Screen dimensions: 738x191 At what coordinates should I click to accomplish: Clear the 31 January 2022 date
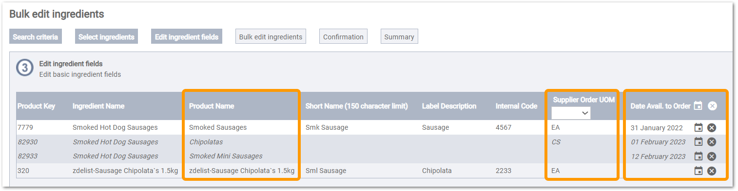coord(712,128)
